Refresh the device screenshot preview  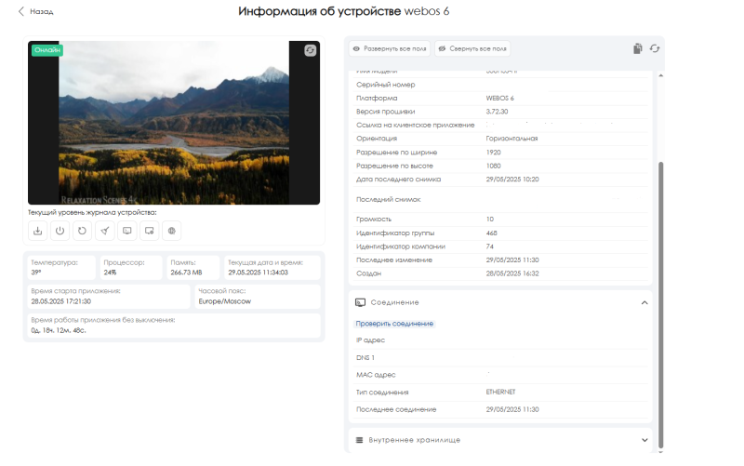coord(311,50)
